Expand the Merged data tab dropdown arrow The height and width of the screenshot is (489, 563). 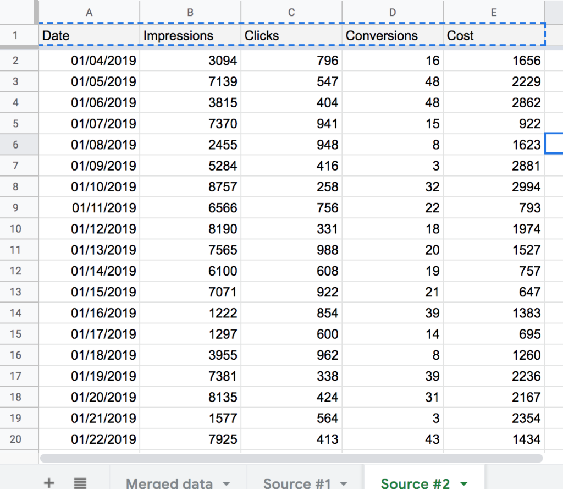226,483
